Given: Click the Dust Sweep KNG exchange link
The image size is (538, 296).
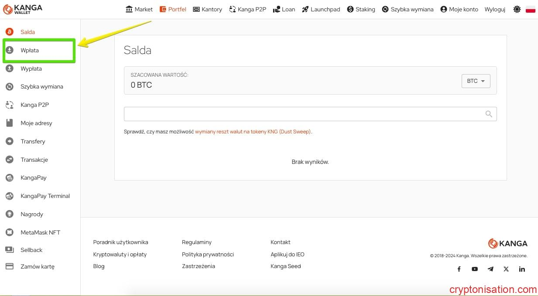Looking at the screenshot, I should click(253, 132).
